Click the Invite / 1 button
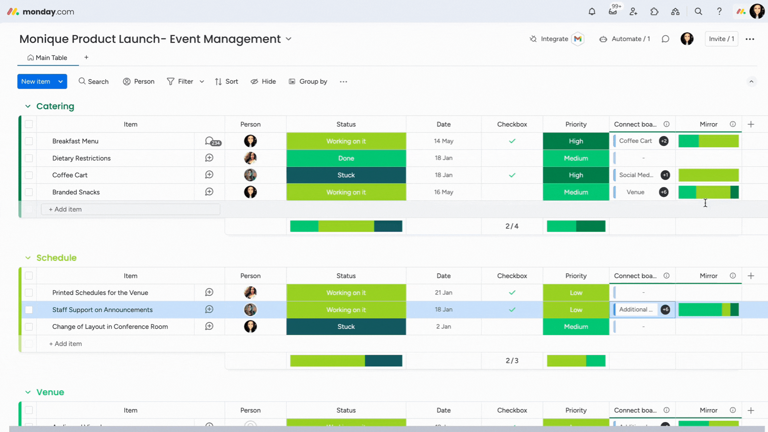 click(721, 39)
